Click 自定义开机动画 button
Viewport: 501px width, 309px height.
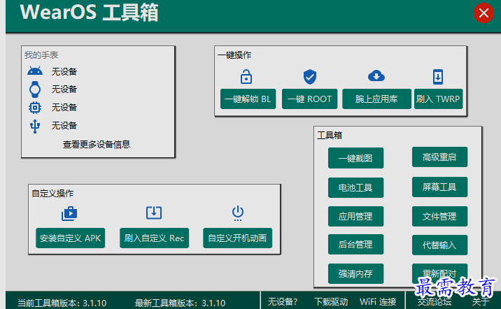pyautogui.click(x=237, y=238)
